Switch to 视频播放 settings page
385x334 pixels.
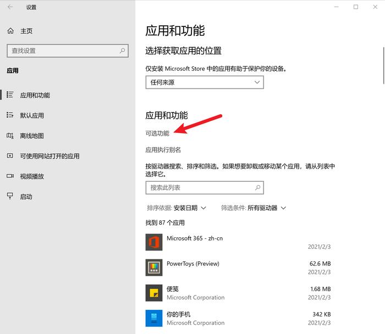coord(32,176)
